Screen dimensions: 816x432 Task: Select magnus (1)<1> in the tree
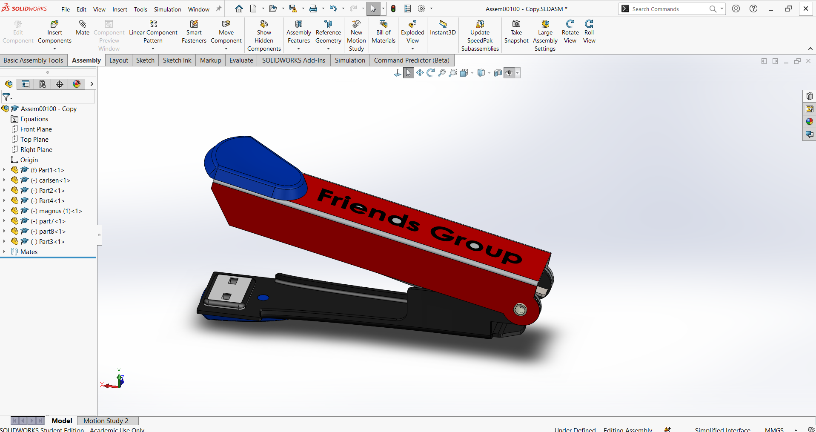tap(60, 211)
